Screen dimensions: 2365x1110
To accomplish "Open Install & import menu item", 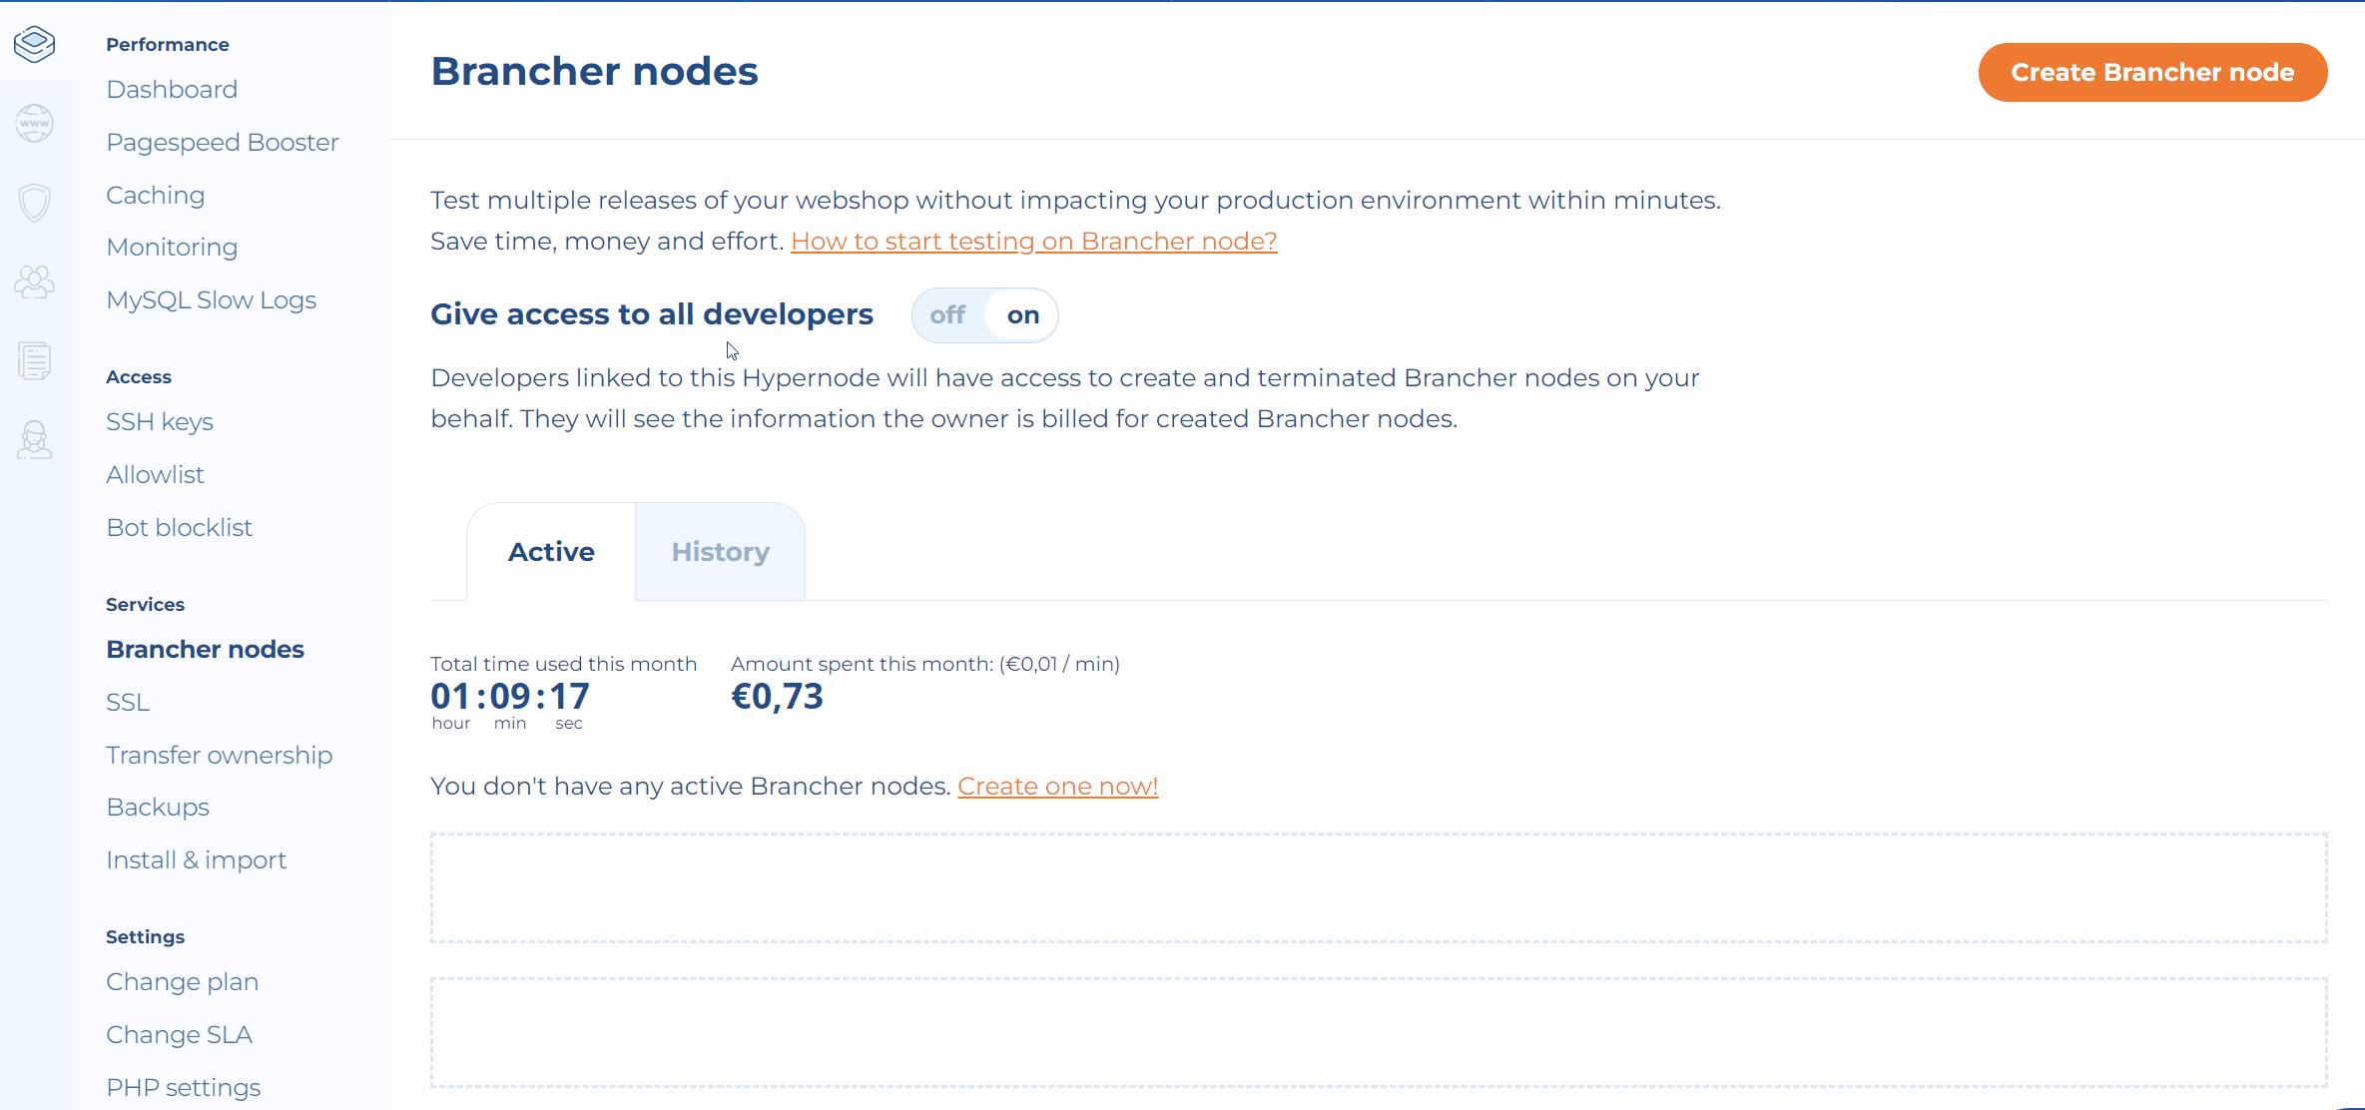I will [197, 860].
